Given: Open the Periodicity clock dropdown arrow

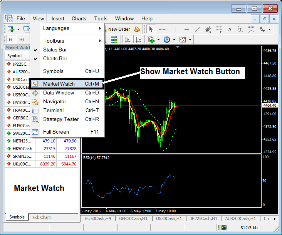Looking at the screenshot, I should coord(174,40).
